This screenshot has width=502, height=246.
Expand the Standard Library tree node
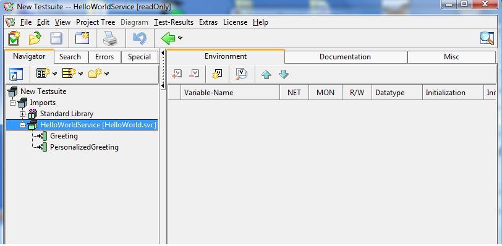(x=22, y=114)
